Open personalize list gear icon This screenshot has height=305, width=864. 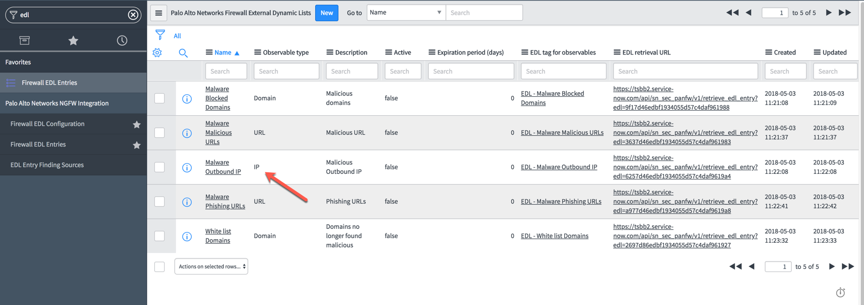pyautogui.click(x=157, y=52)
